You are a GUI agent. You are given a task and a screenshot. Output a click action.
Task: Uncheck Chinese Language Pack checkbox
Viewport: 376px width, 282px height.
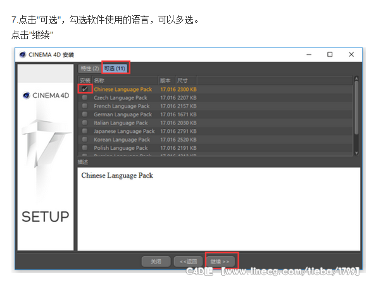pos(85,89)
